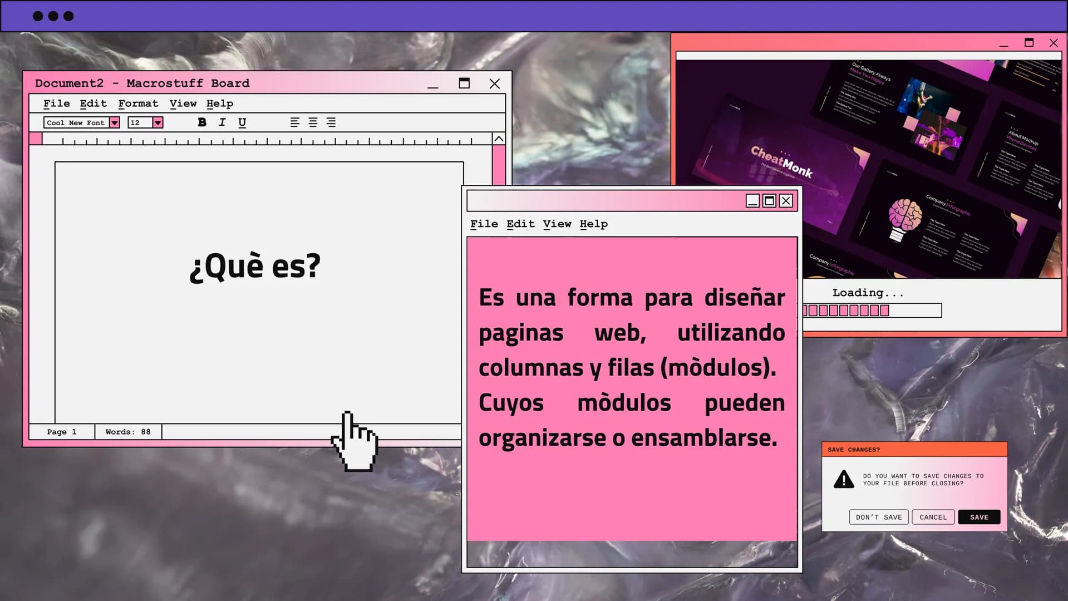Image resolution: width=1068 pixels, height=601 pixels.
Task: Click the font size 12 field
Action: [140, 122]
